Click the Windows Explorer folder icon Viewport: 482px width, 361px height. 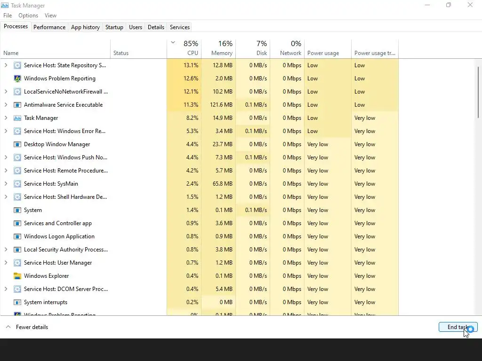[x=17, y=276]
